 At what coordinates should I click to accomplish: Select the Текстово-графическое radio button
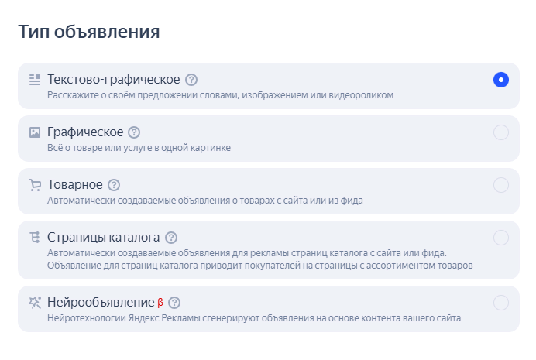[501, 80]
